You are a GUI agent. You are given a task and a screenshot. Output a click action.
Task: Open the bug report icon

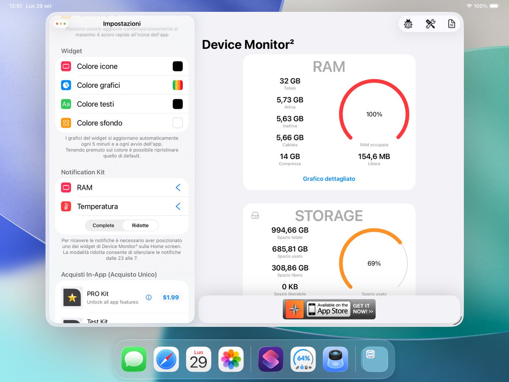pos(408,24)
